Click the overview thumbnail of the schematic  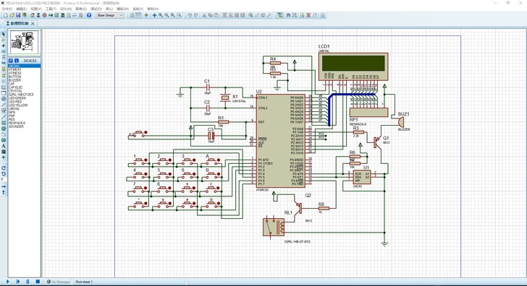pos(24,42)
